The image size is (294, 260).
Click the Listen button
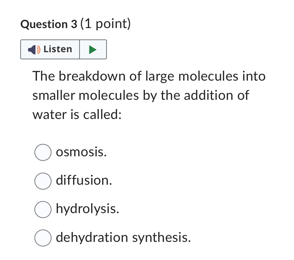click(x=50, y=49)
